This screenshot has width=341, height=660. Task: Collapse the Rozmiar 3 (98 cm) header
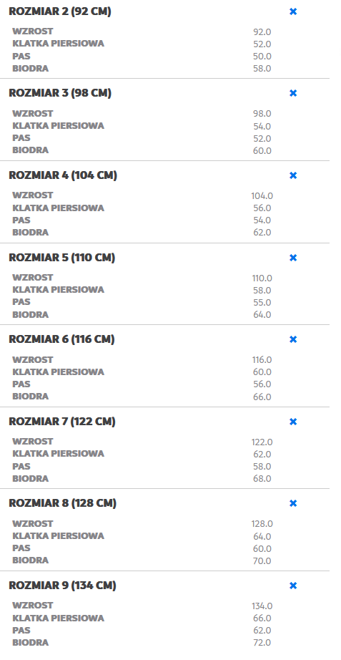(60, 94)
